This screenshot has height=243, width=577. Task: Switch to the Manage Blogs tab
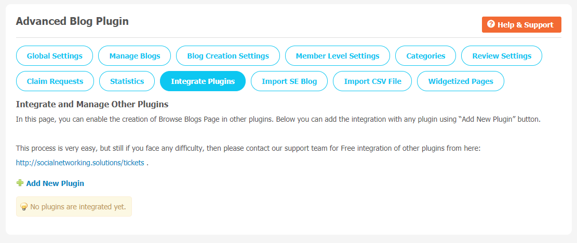pyautogui.click(x=135, y=56)
